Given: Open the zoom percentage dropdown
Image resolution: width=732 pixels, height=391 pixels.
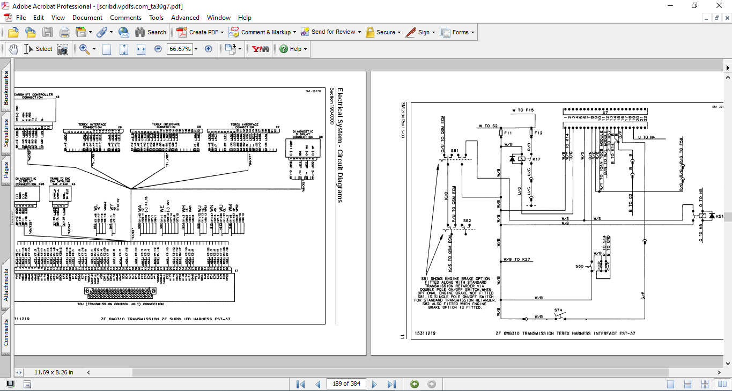Looking at the screenshot, I should [x=196, y=49].
